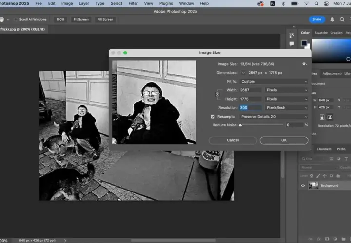Screen dimensions: 351x243
Task: Open the Normal blend mode dropdown
Action: (x=319, y=167)
